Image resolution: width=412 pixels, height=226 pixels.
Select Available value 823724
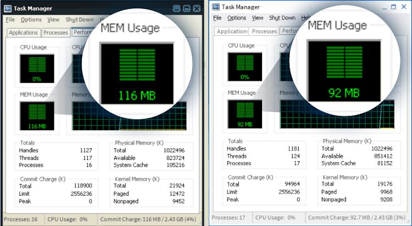coord(175,158)
